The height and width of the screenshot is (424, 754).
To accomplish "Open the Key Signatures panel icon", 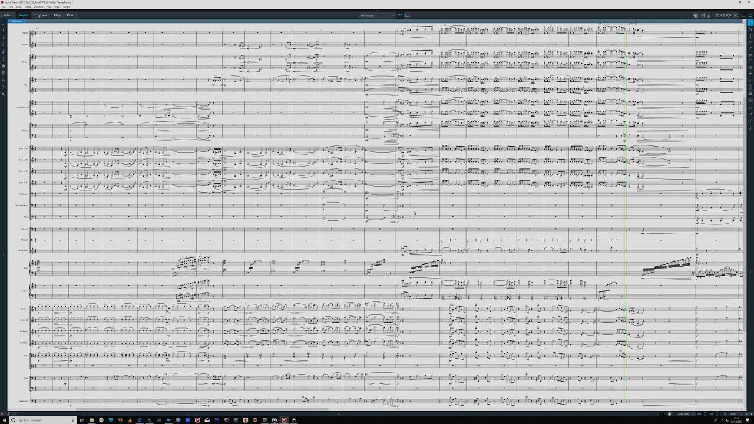I will click(x=750, y=29).
